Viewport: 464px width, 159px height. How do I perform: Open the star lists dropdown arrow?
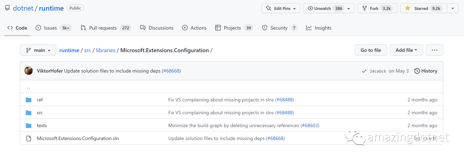click(452, 8)
